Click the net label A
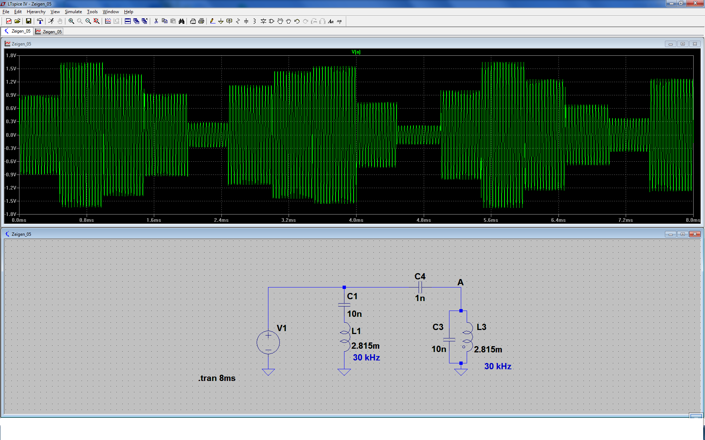The image size is (705, 440). (460, 282)
